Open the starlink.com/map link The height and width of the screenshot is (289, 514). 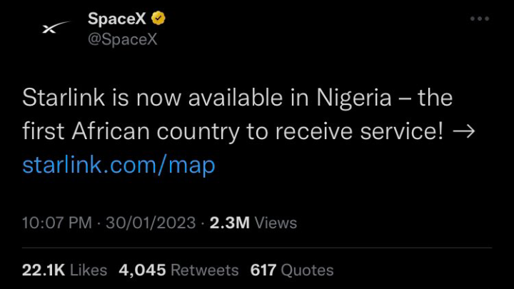click(x=119, y=166)
